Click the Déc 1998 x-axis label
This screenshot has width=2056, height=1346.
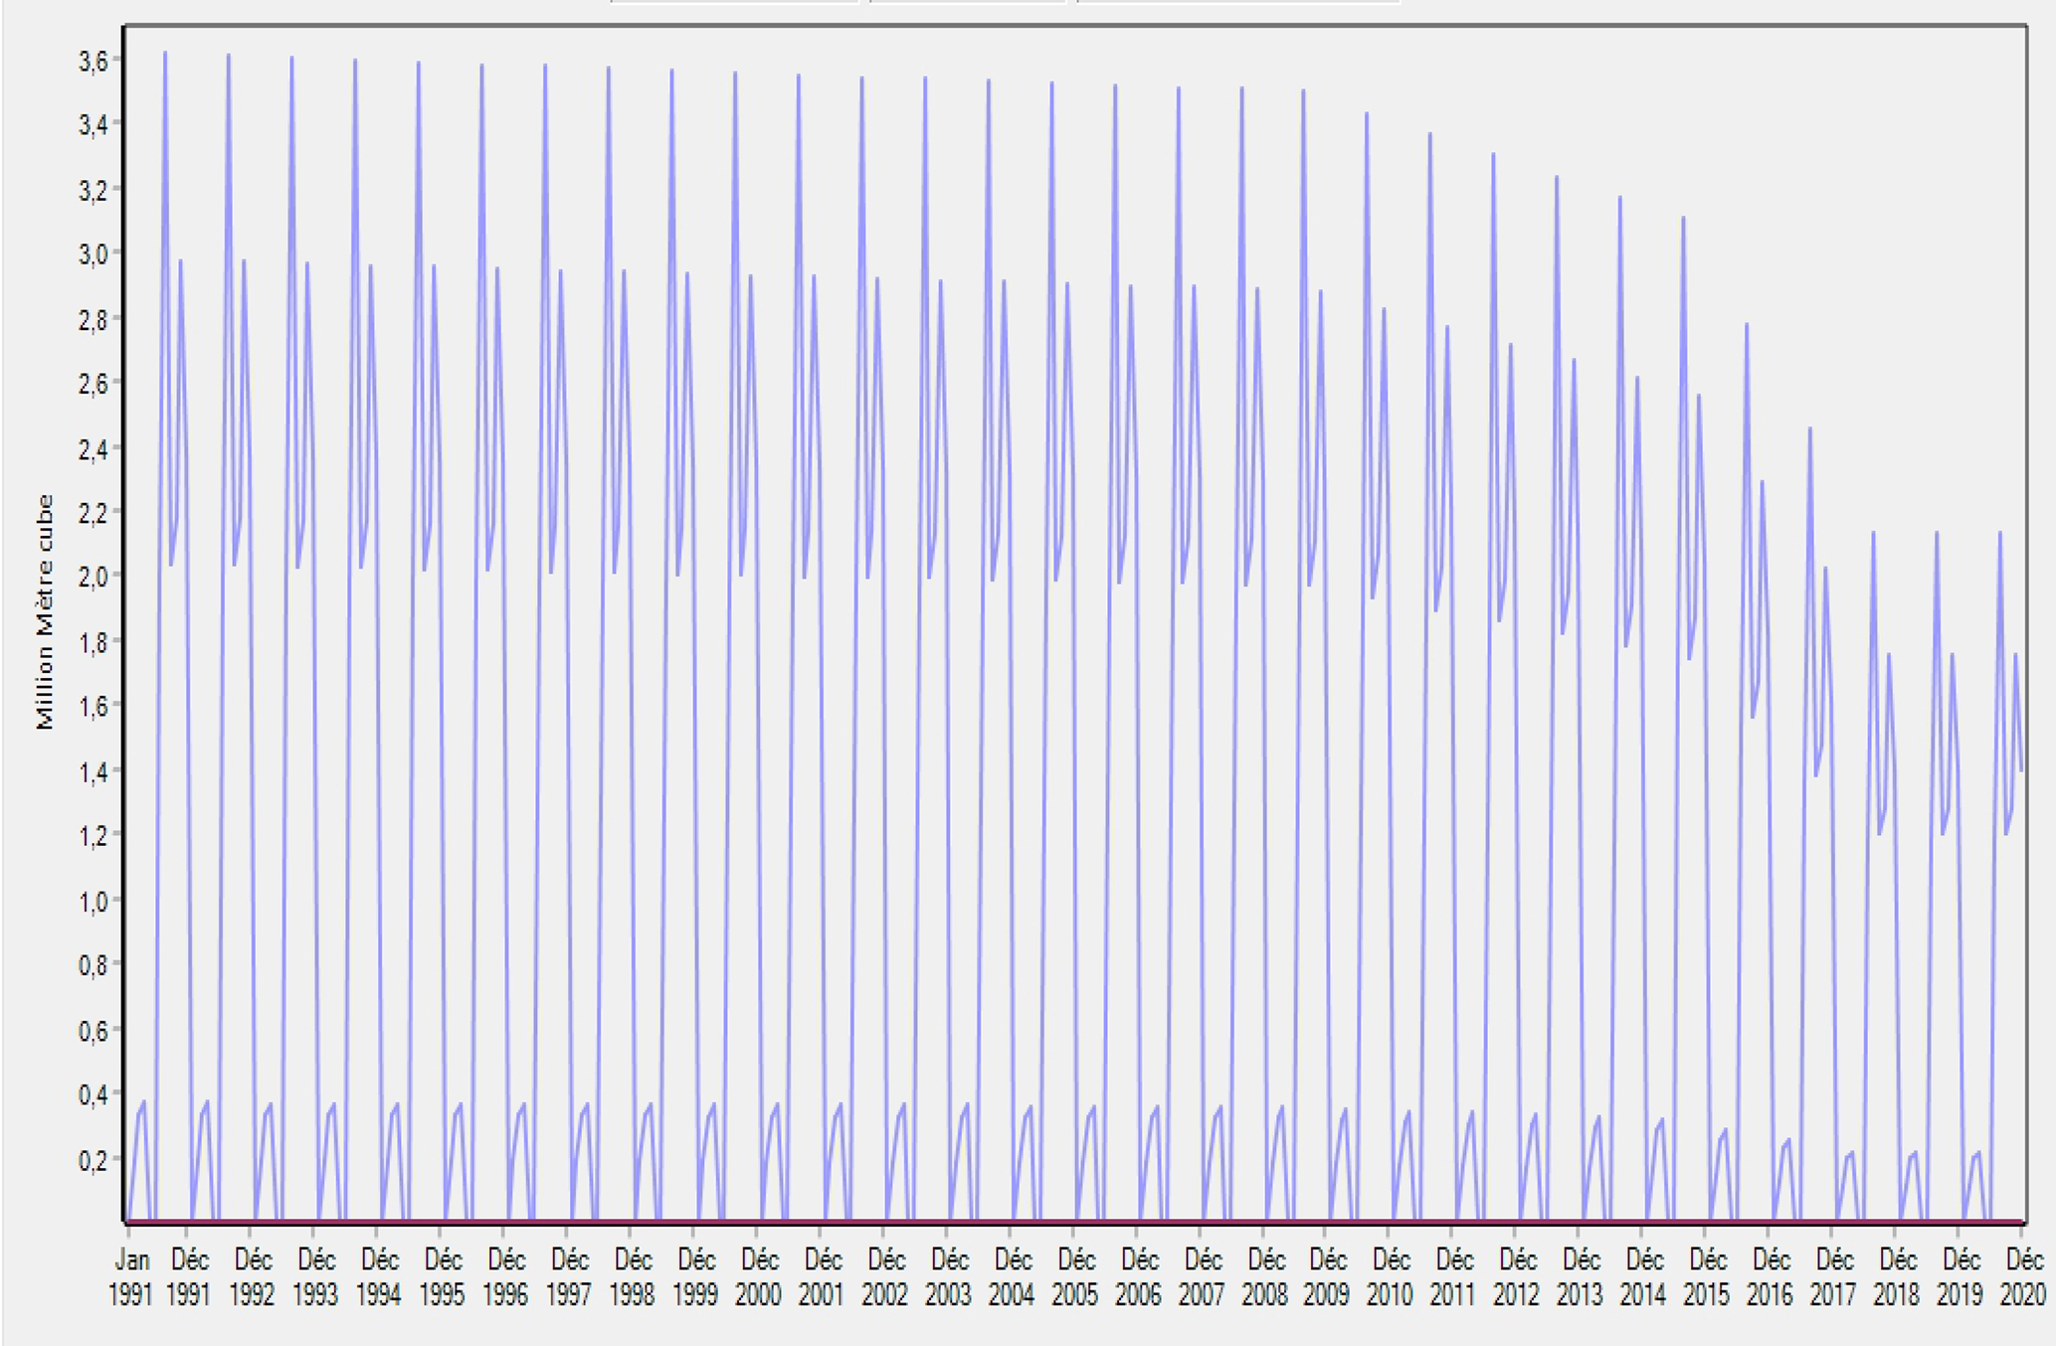coord(632,1277)
